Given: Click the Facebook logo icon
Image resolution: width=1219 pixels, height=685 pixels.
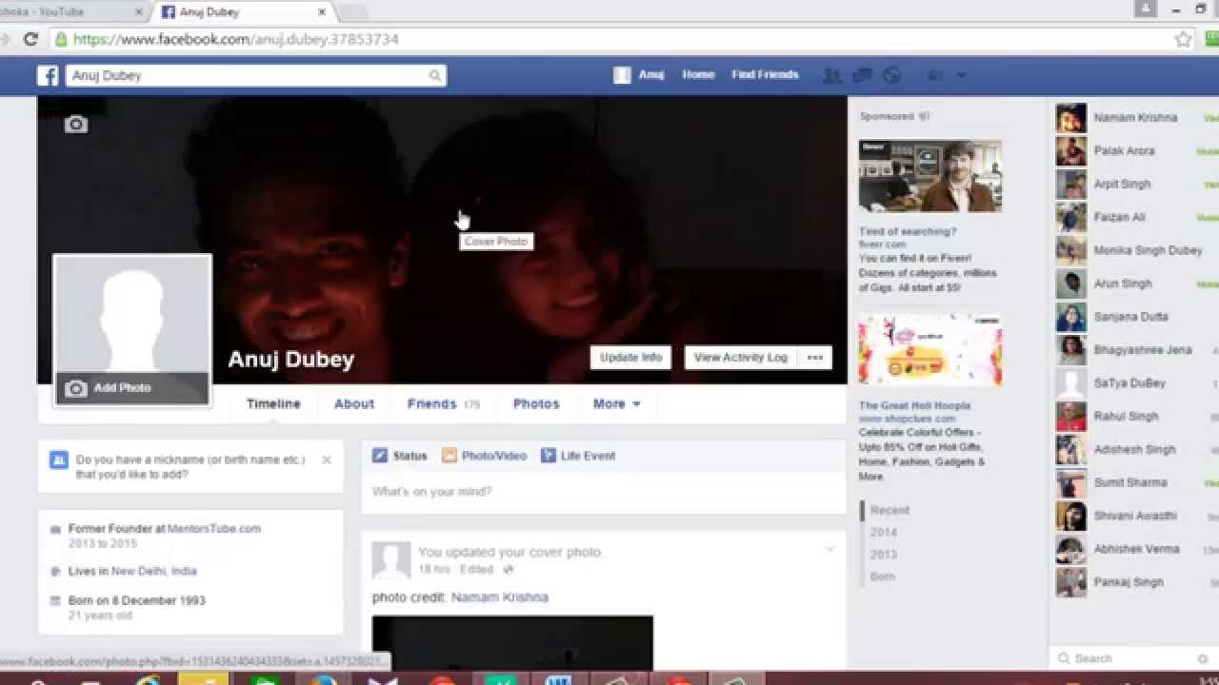Looking at the screenshot, I should pyautogui.click(x=48, y=75).
